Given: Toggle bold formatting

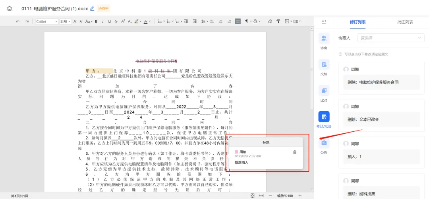Looking at the screenshot, I should pos(96,21).
